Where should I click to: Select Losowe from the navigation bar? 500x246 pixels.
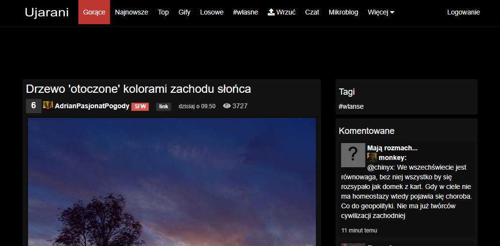click(x=212, y=12)
